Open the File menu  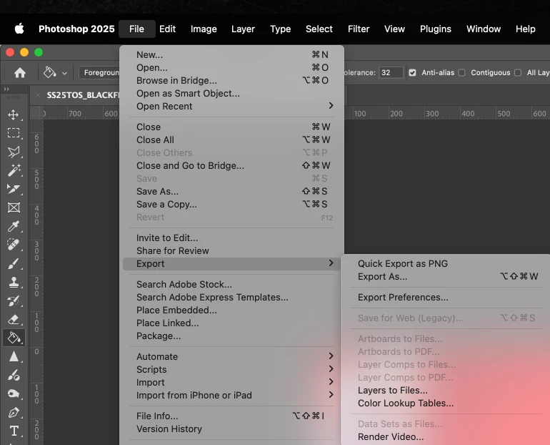(137, 29)
